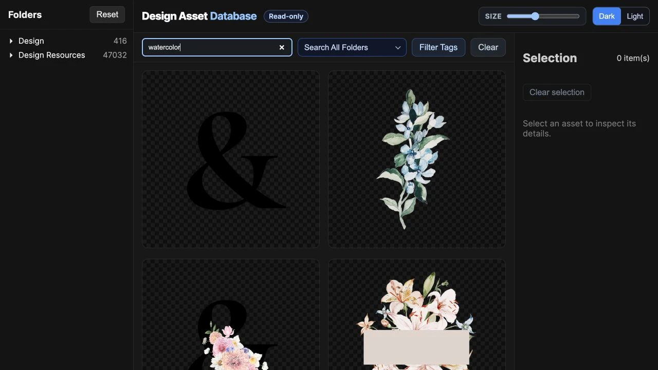
Task: Click the Reset folders button
Action: (x=107, y=14)
